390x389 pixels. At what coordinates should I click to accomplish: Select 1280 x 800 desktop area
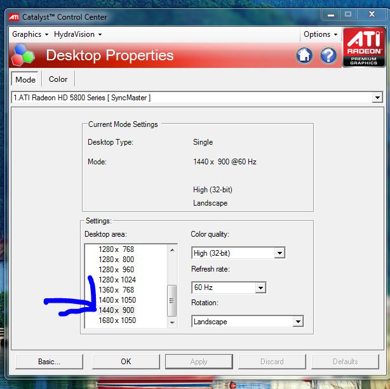click(x=116, y=260)
